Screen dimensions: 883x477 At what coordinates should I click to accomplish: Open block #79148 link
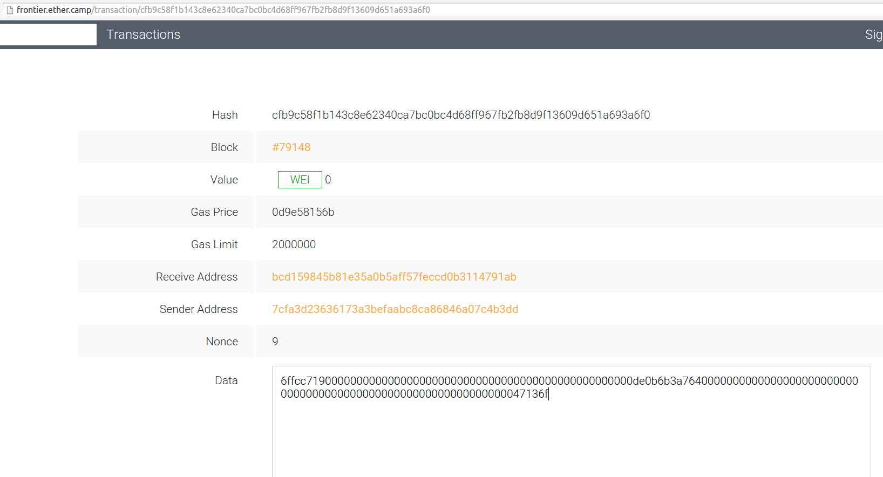click(291, 147)
